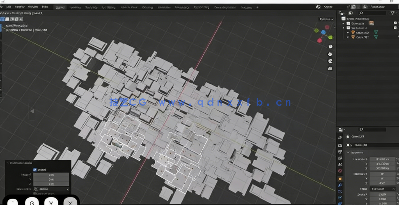The image size is (399, 205).
Task: Click the hand icon to pan the viewport
Action: 330,54
